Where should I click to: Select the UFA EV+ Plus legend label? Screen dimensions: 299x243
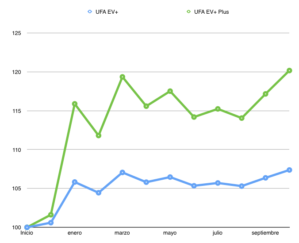(211, 12)
